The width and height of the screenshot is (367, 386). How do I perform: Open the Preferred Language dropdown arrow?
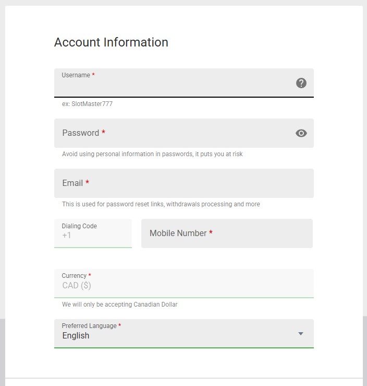[300, 334]
